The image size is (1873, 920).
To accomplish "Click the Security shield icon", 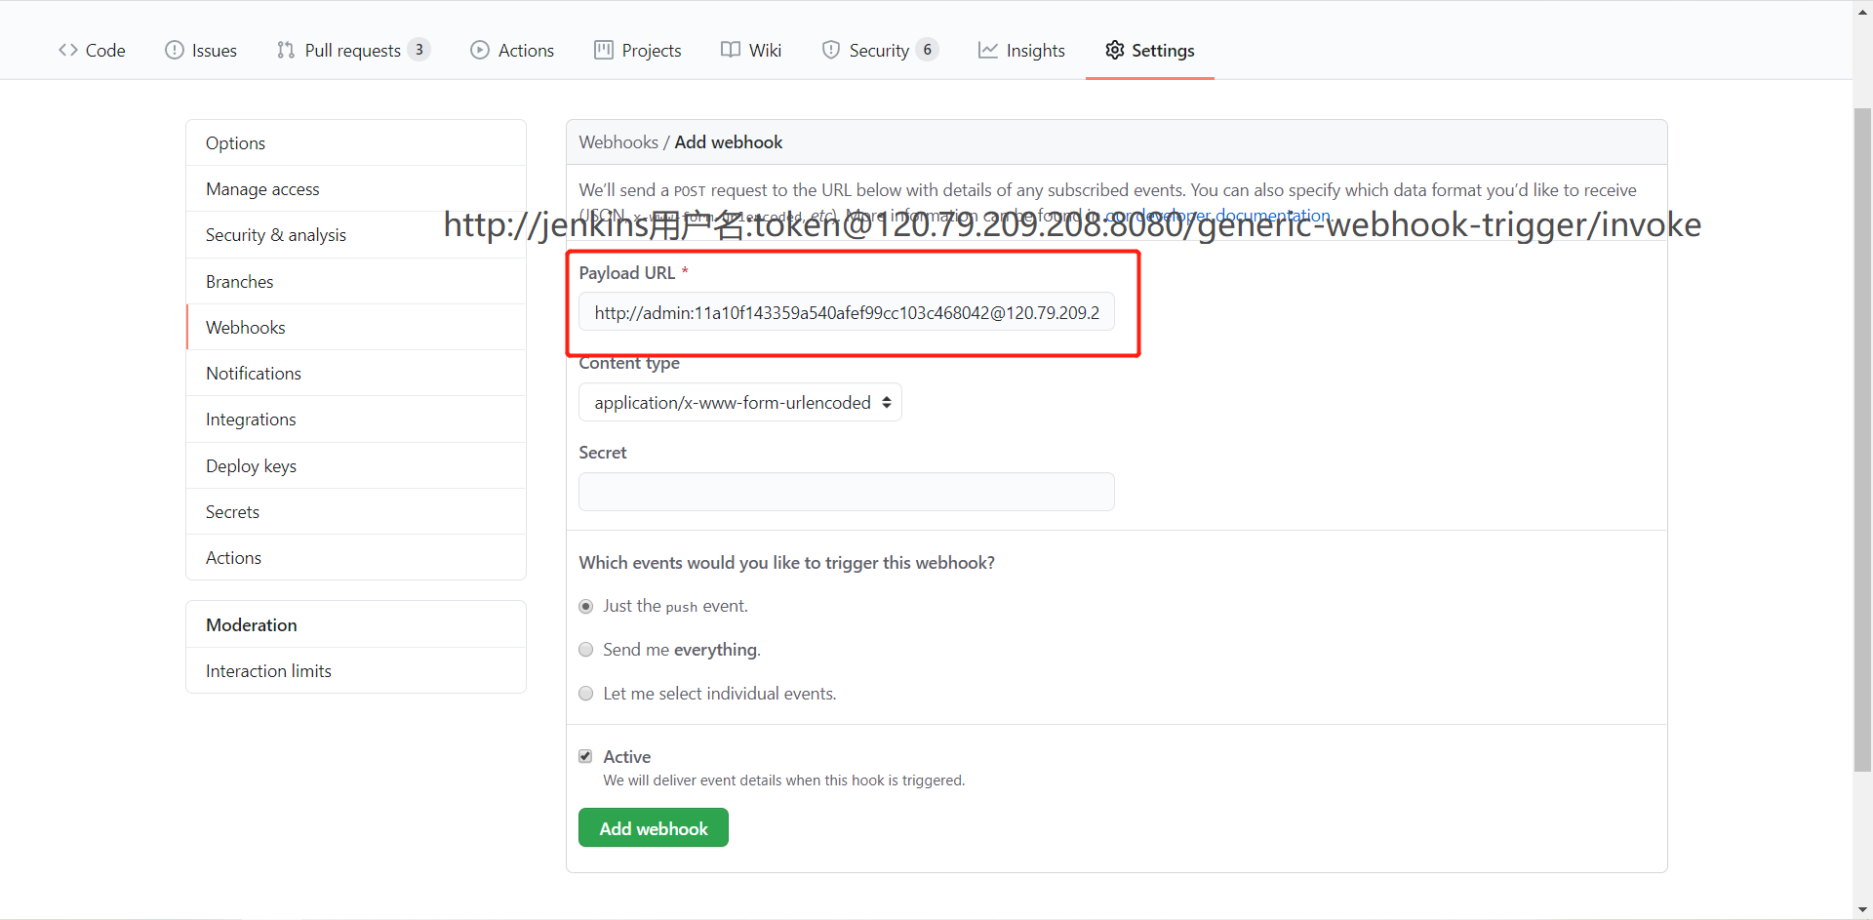I will click(831, 50).
